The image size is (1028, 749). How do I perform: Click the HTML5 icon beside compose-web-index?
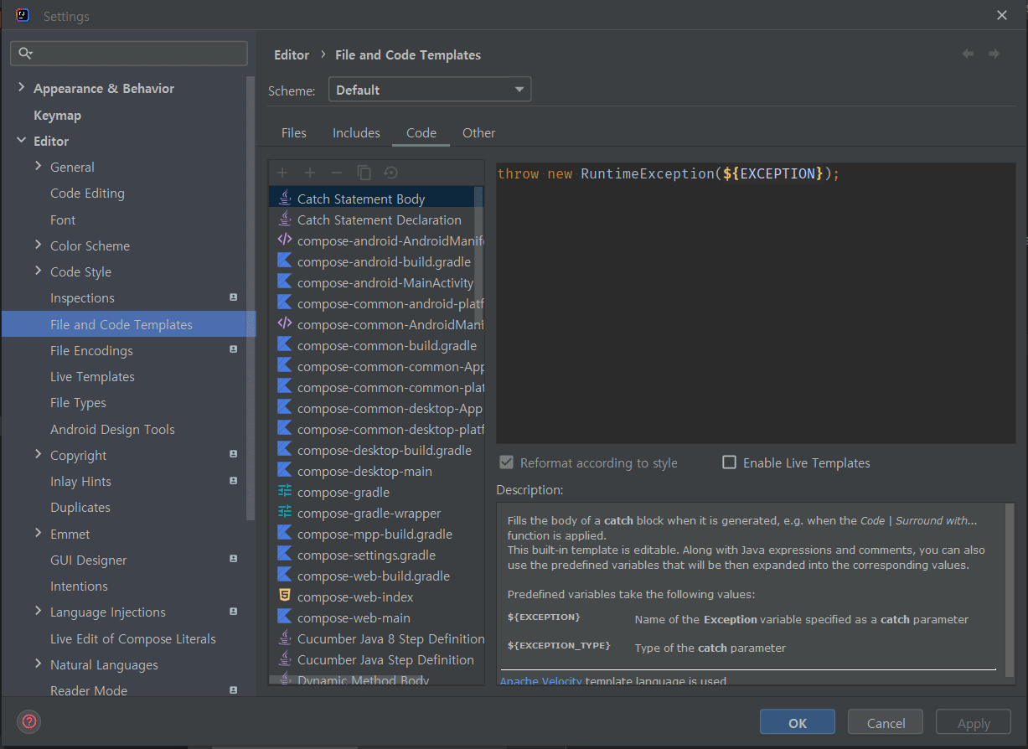click(x=285, y=597)
